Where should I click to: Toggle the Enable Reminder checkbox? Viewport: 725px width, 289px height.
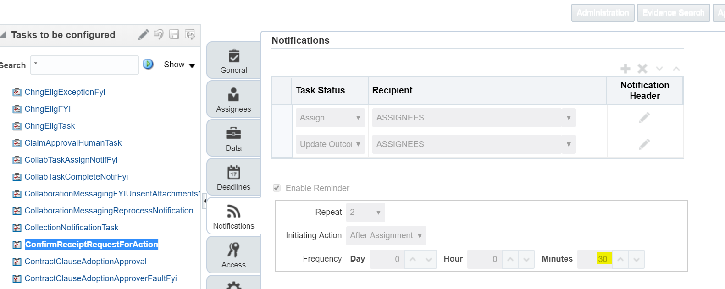[x=277, y=188]
